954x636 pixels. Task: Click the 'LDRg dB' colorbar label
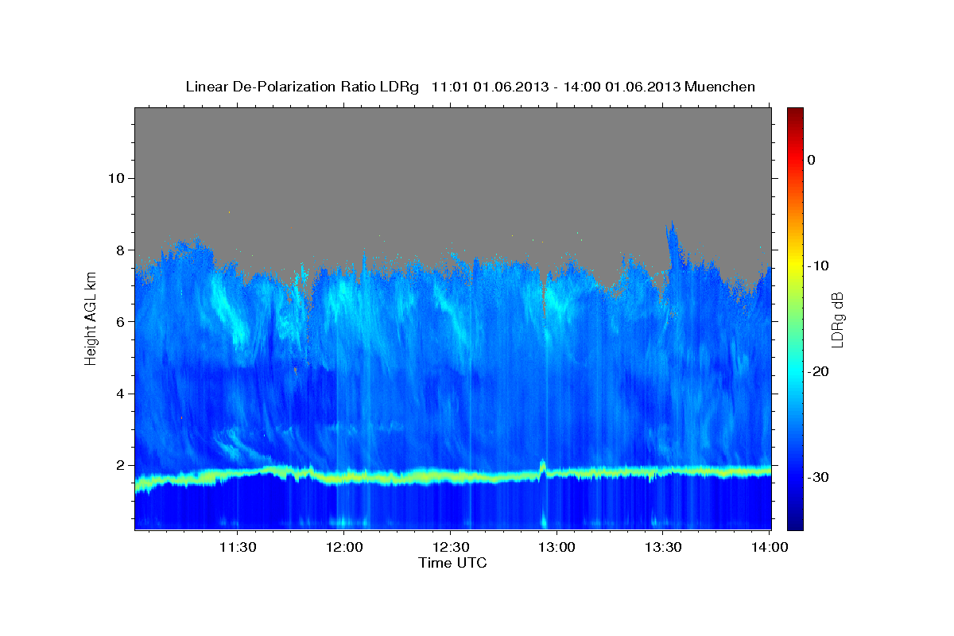pos(836,320)
